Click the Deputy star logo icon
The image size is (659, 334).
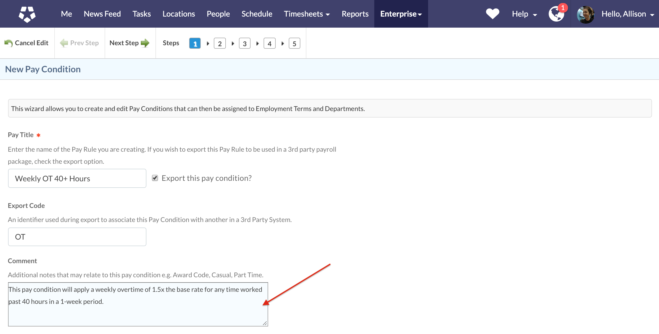[x=27, y=14]
